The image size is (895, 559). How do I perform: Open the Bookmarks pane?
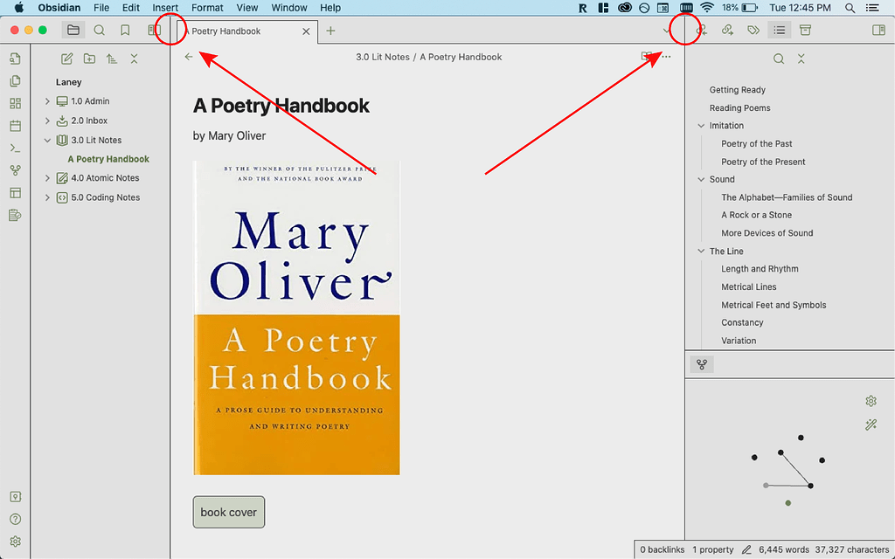125,30
